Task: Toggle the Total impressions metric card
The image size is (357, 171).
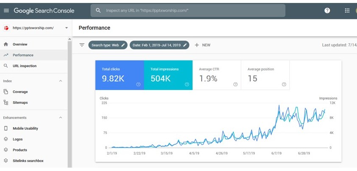Action: pos(168,75)
